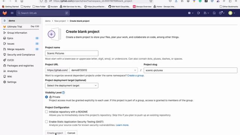The height and width of the screenshot is (135, 240).
Task: Click the CI/CD rocket icon
Action: coord(4,60)
